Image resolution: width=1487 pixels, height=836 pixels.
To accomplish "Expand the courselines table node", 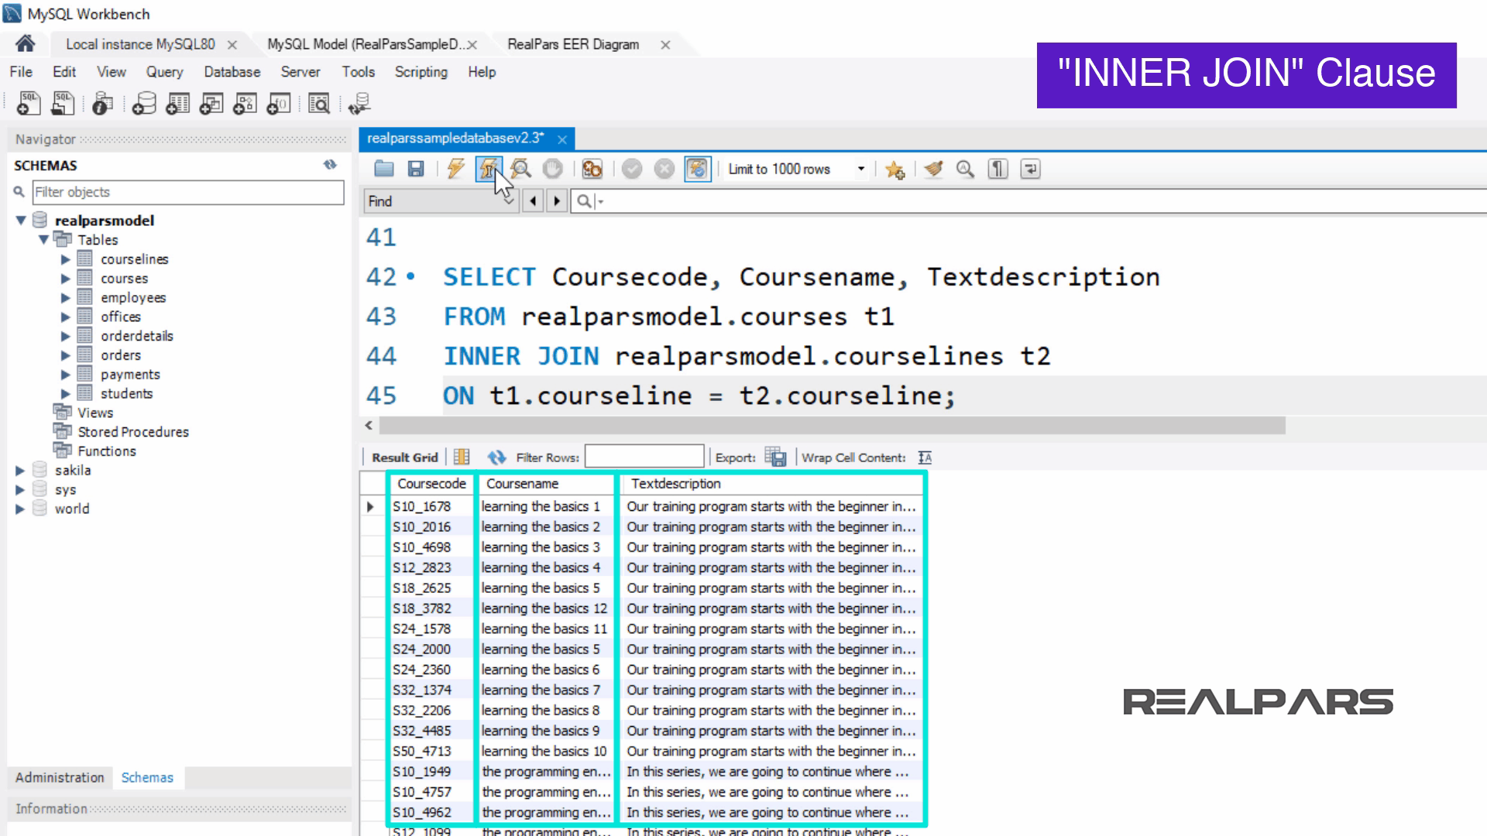I will [66, 259].
